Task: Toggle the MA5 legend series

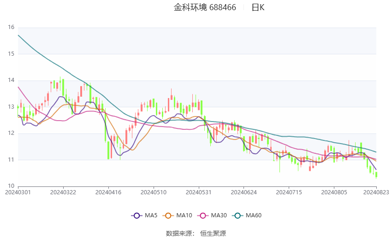Action: (x=144, y=215)
